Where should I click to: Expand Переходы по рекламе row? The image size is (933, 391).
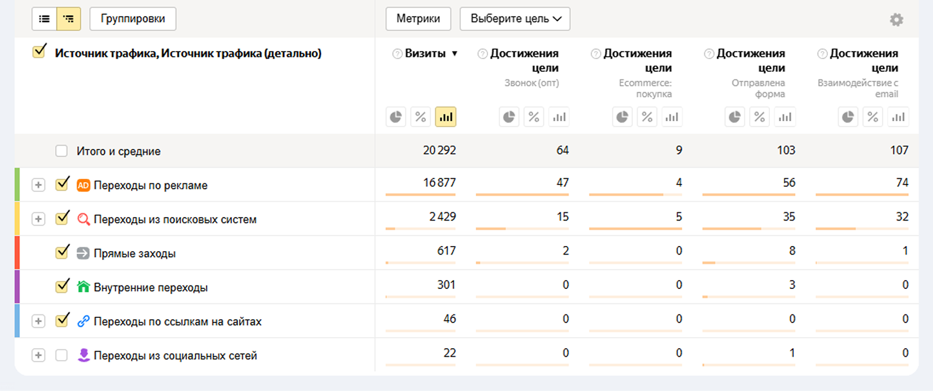click(38, 185)
